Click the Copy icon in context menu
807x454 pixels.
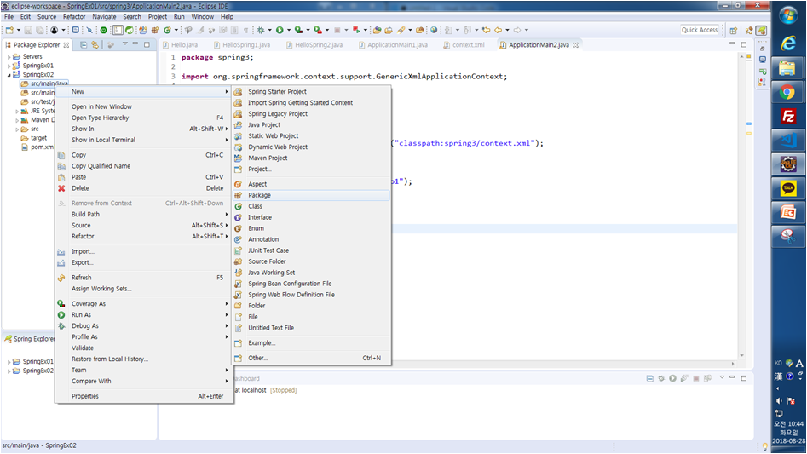(x=61, y=155)
